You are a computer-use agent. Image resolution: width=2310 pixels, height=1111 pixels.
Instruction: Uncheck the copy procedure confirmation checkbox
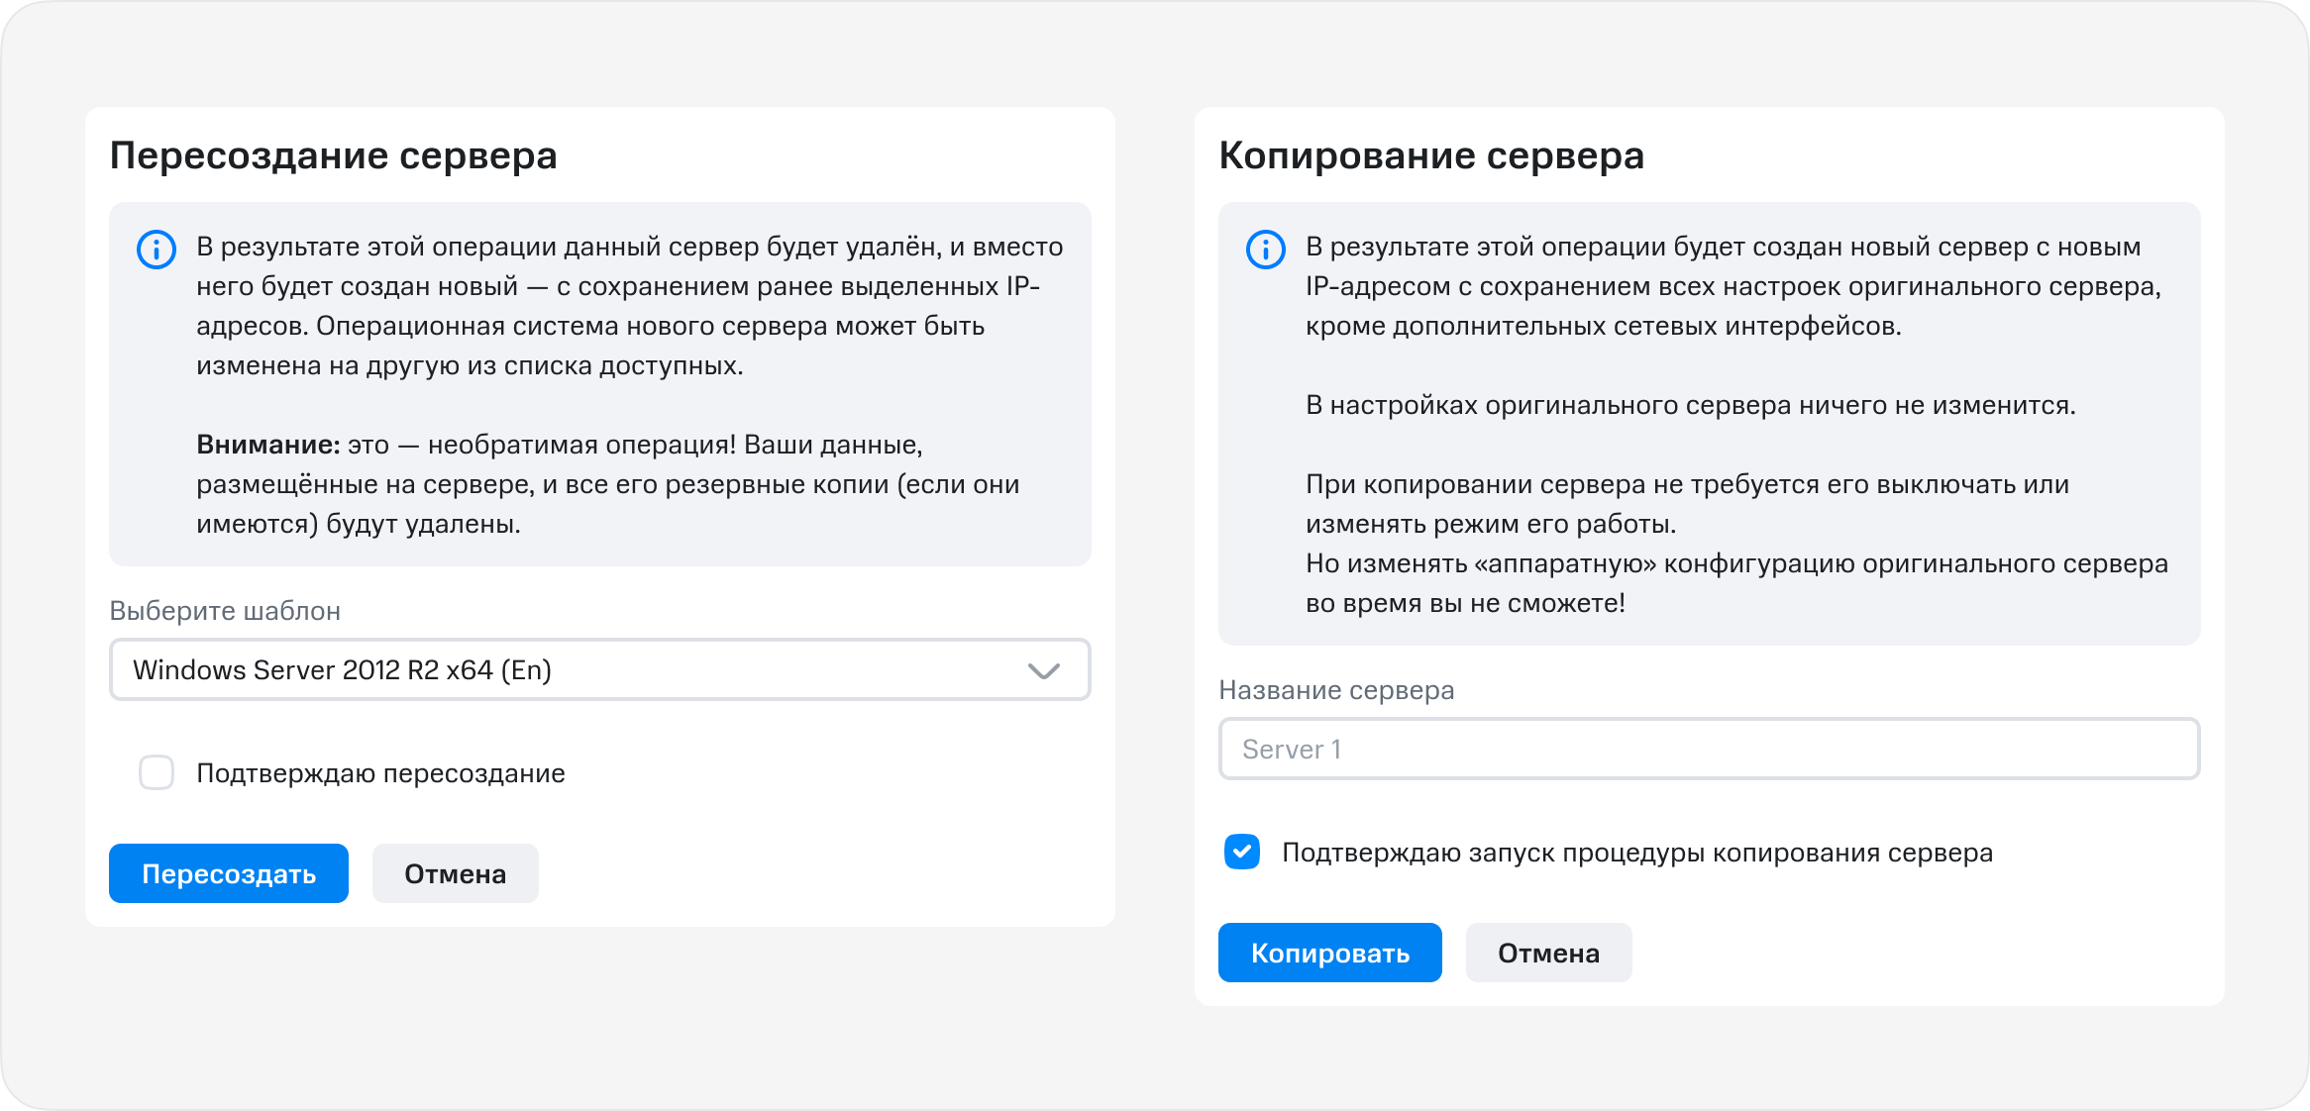click(1241, 852)
